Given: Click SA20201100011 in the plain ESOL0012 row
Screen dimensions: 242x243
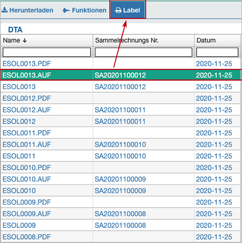Looking at the screenshot, I should click(x=120, y=121).
